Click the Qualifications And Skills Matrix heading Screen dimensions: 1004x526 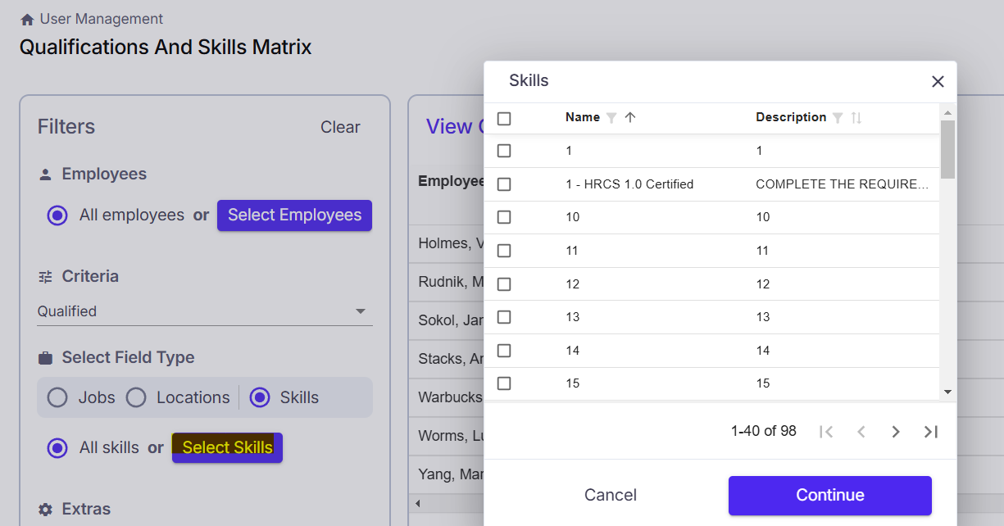(x=166, y=48)
